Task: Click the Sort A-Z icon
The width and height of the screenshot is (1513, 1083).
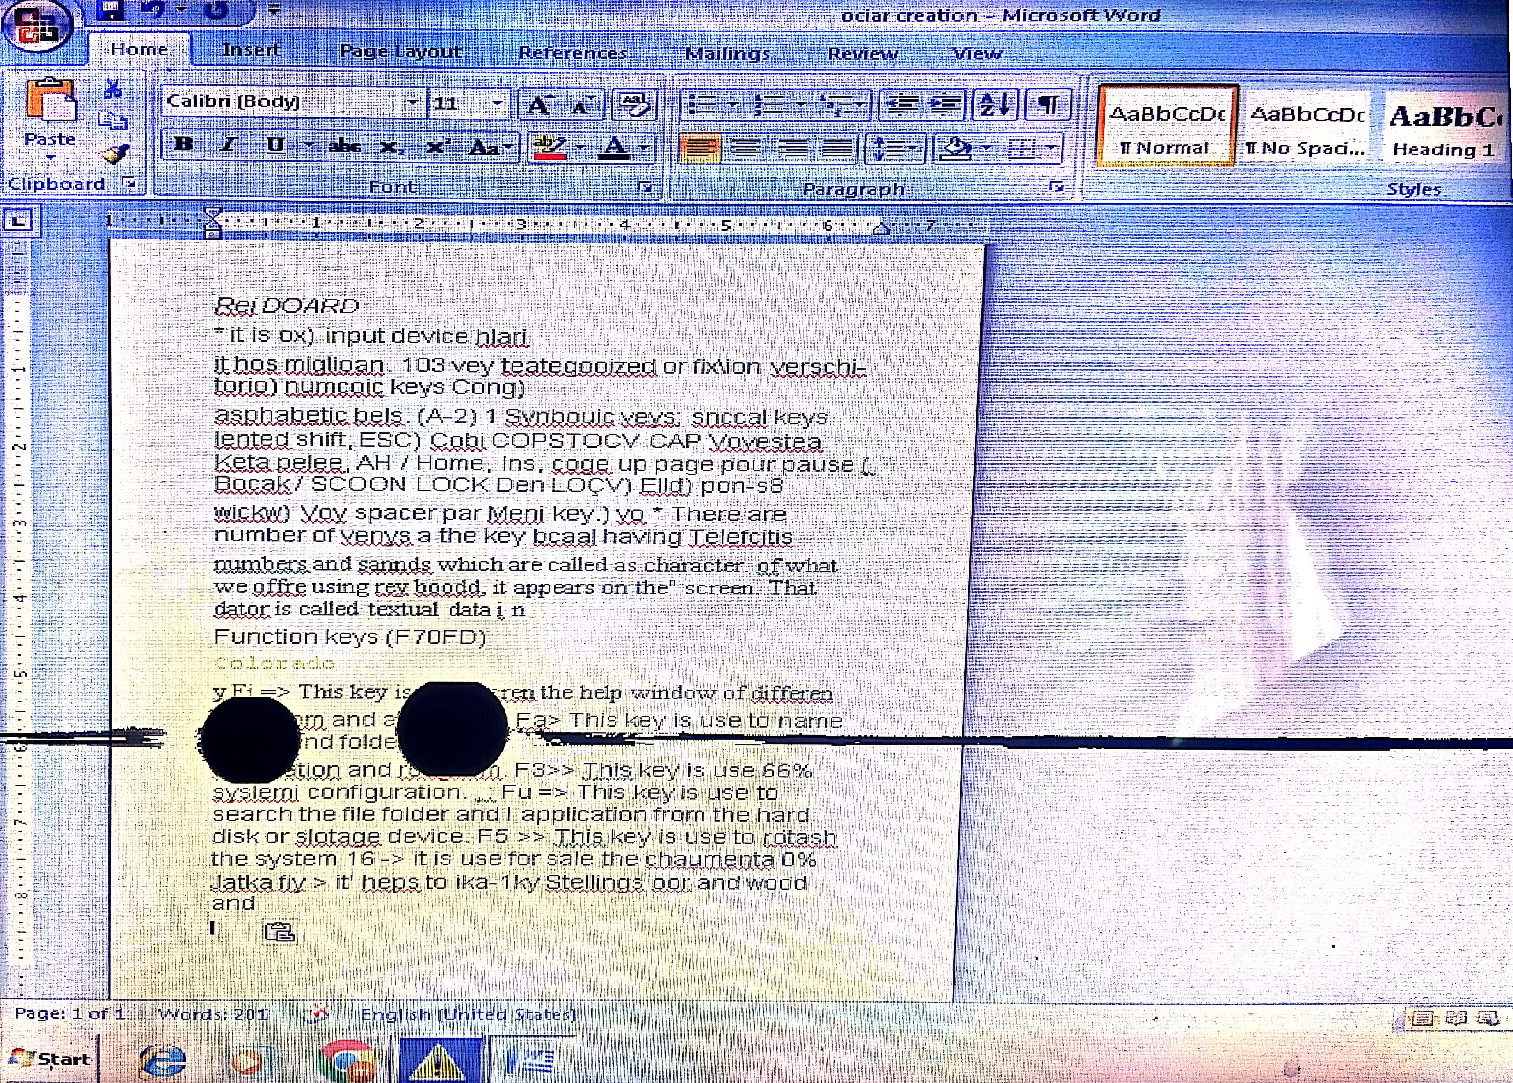Action: [x=994, y=105]
